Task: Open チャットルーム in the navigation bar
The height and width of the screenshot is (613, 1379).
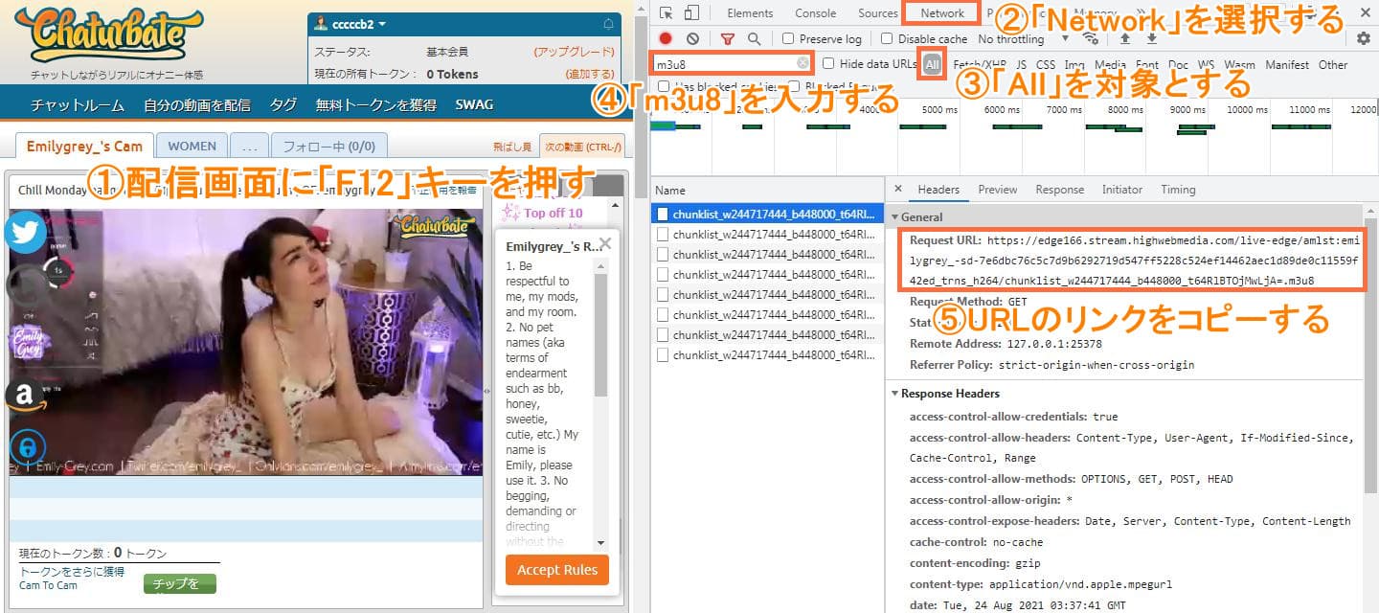Action: click(78, 105)
